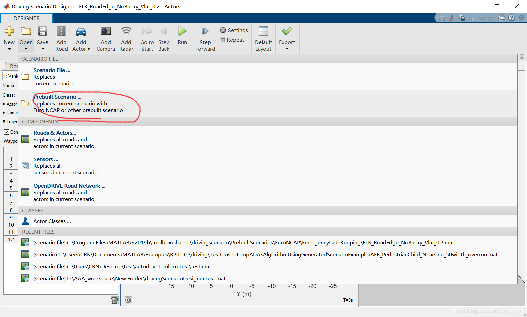
Task: Select the DESIGNER tab
Action: (27, 18)
